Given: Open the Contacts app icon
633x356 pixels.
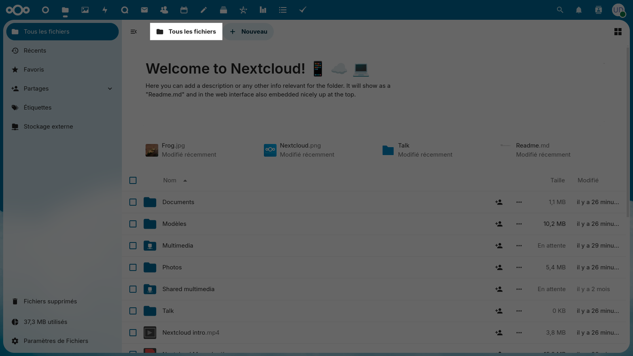Looking at the screenshot, I should (164, 10).
